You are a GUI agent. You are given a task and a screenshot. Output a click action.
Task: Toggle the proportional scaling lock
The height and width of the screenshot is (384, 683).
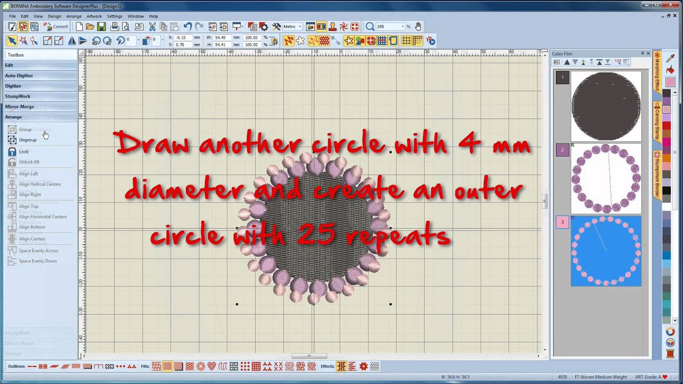pyautogui.click(x=274, y=41)
